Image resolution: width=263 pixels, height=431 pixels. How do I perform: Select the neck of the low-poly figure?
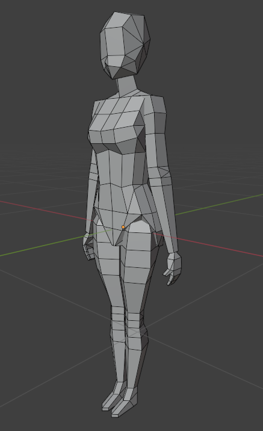[x=127, y=85]
